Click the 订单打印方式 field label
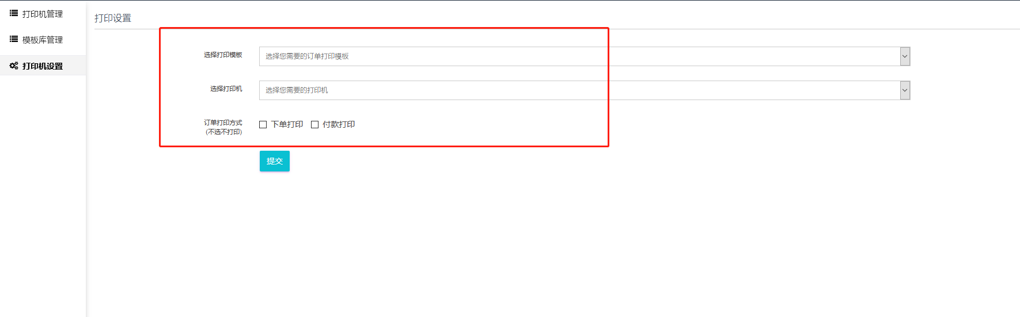Image resolution: width=1020 pixels, height=317 pixels. click(x=223, y=123)
